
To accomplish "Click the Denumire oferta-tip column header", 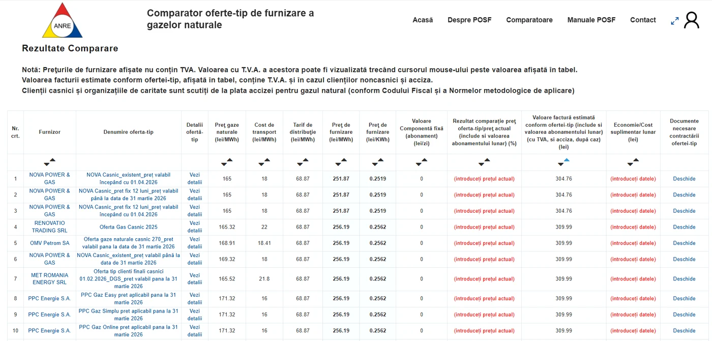I will click(129, 132).
